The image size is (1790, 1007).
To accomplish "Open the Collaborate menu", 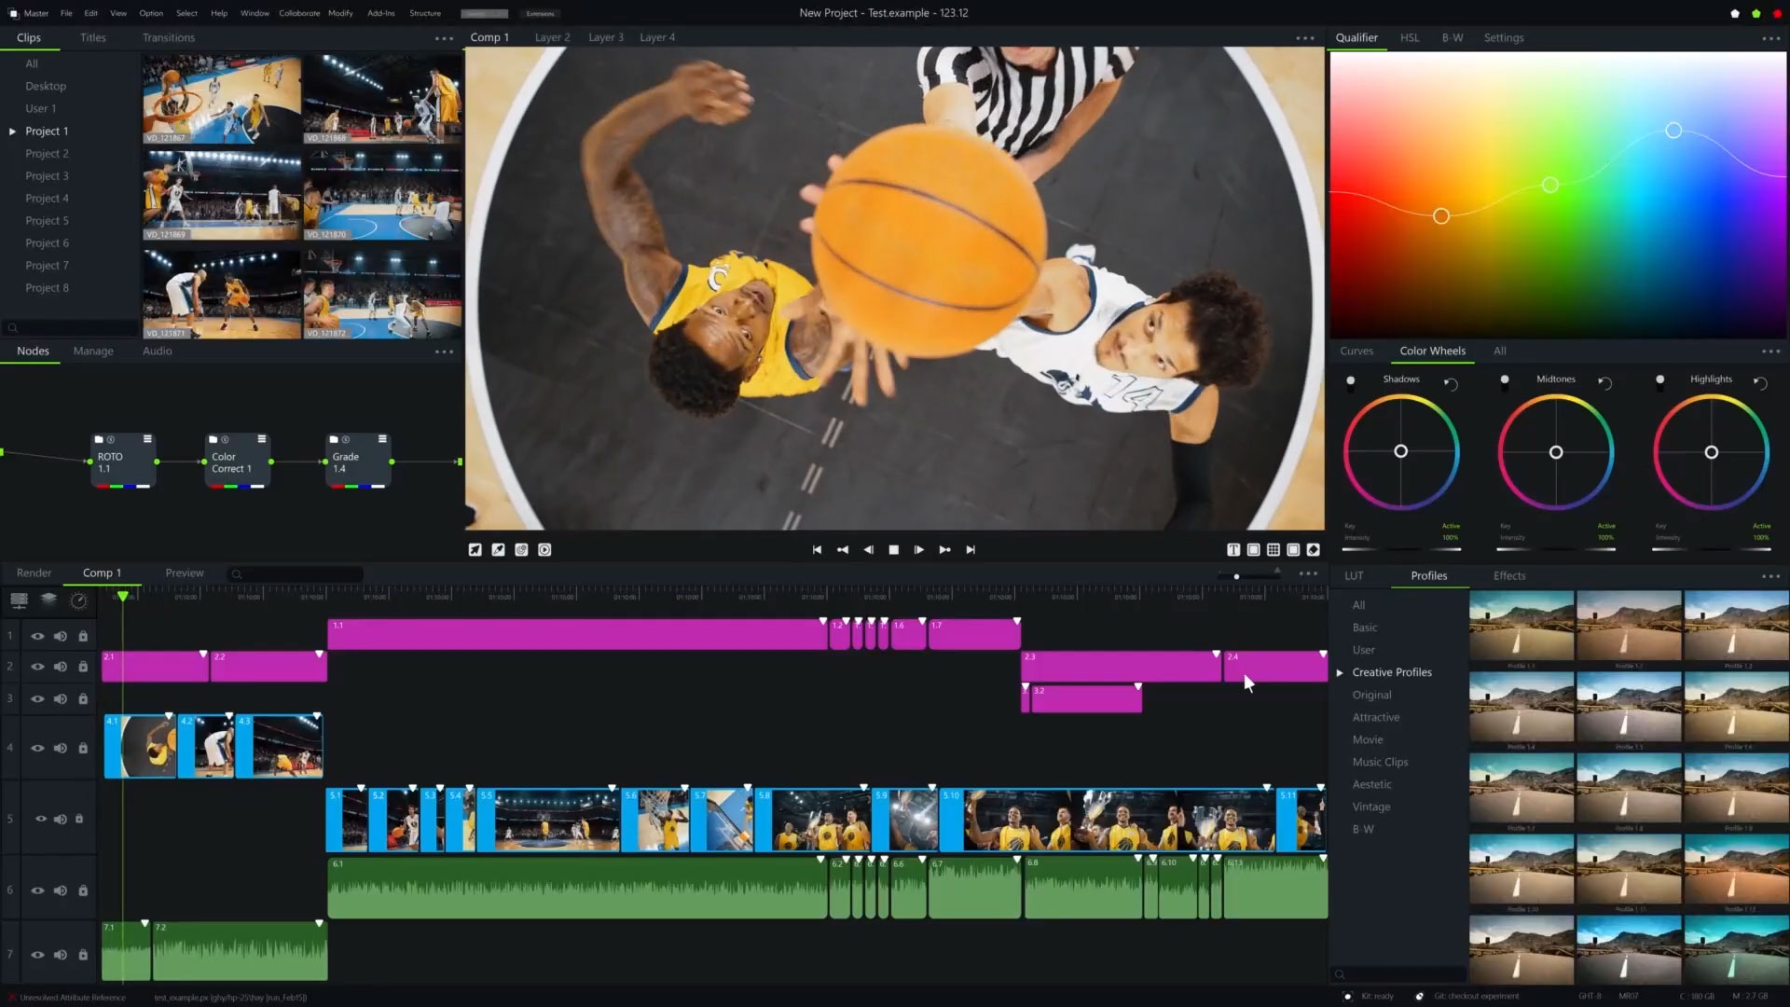I will (x=299, y=13).
